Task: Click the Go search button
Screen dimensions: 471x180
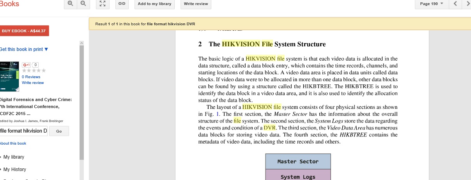Action: [x=59, y=131]
